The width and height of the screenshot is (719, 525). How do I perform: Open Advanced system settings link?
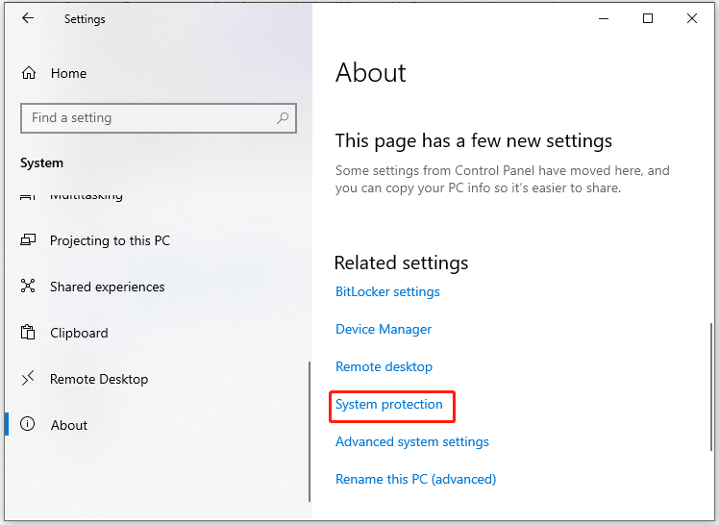pyautogui.click(x=412, y=442)
